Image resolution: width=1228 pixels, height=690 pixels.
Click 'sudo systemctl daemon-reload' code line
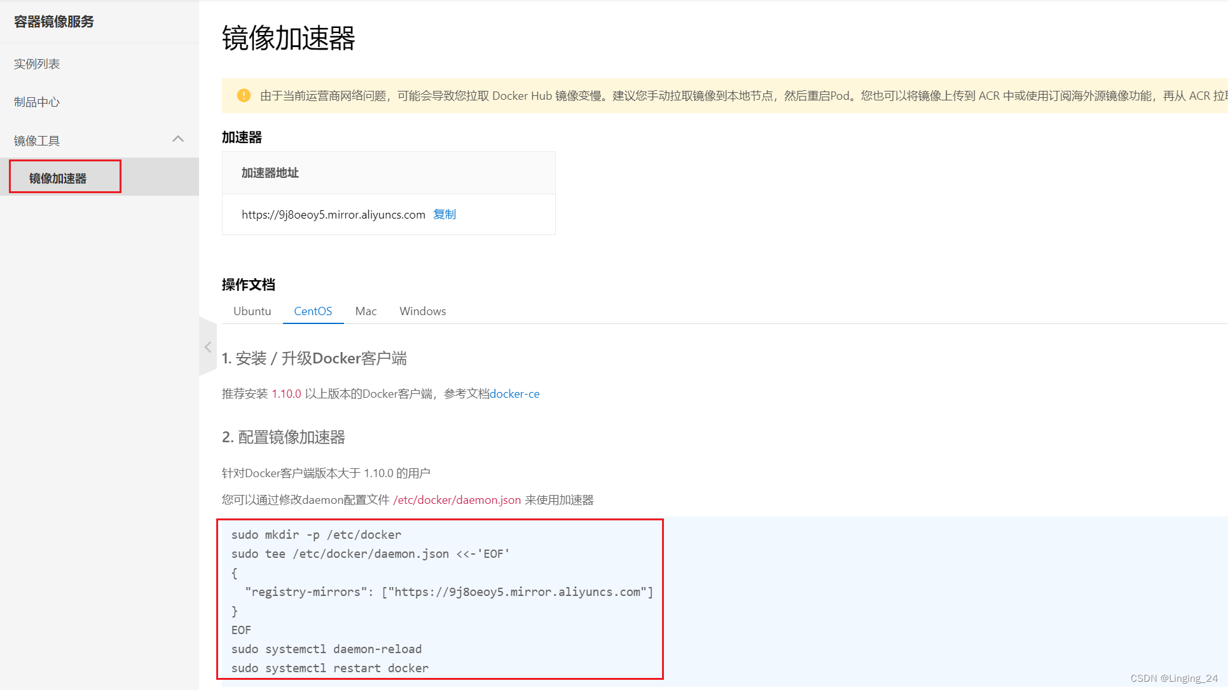click(326, 649)
